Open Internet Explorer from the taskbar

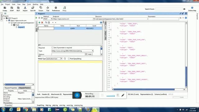click(x=11, y=110)
